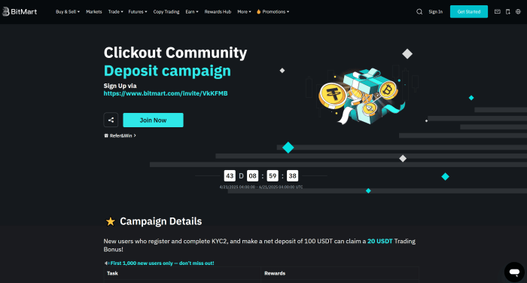The image size is (527, 283).
Task: Click the Join Now button
Action: pos(154,120)
